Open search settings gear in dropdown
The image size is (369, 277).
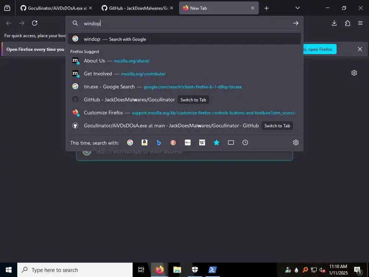pyautogui.click(x=296, y=142)
